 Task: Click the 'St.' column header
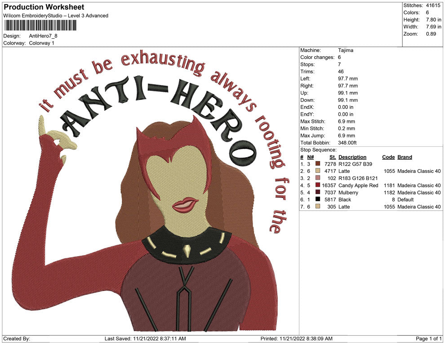[x=333, y=157]
